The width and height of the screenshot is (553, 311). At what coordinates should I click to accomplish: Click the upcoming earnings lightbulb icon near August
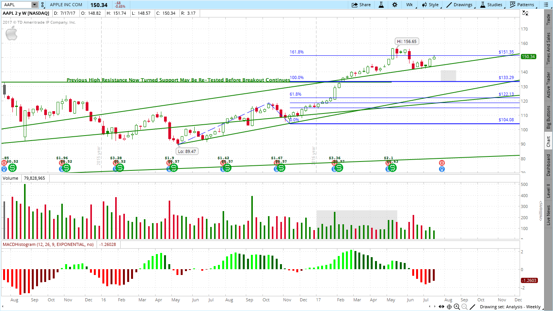(442, 169)
